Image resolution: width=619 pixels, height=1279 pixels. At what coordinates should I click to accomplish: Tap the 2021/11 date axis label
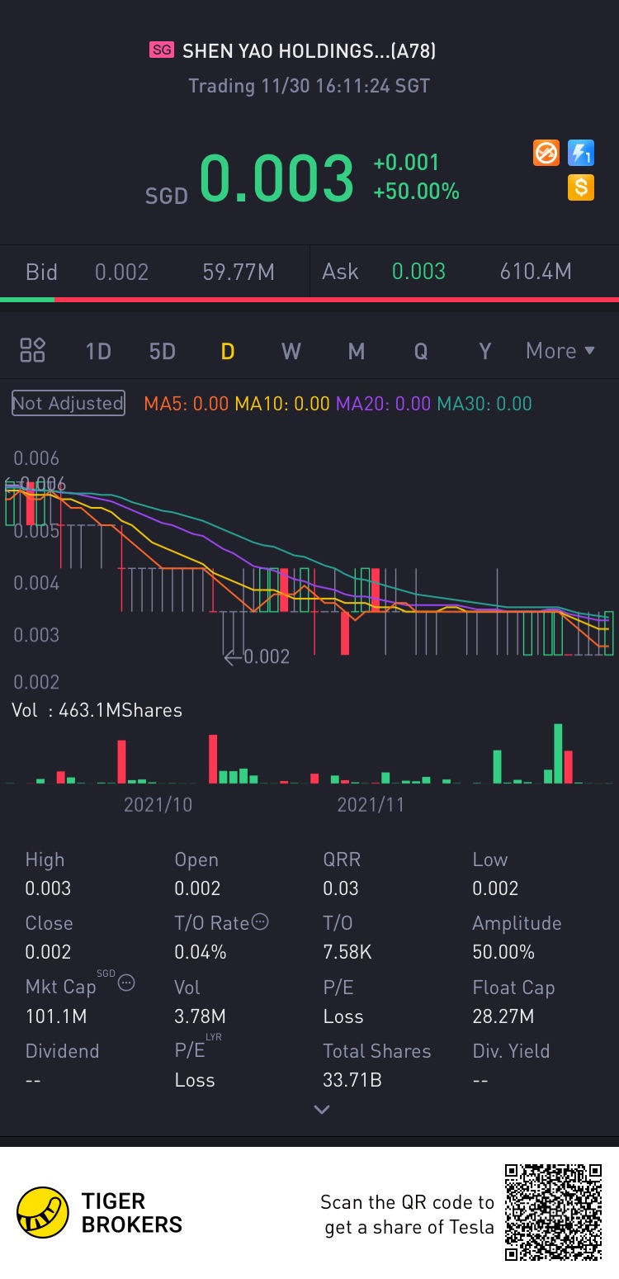tap(371, 805)
